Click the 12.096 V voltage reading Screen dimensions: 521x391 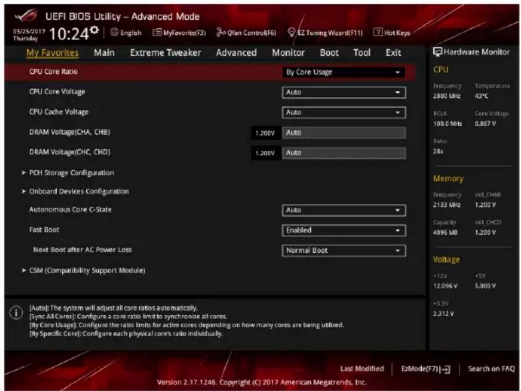click(445, 286)
